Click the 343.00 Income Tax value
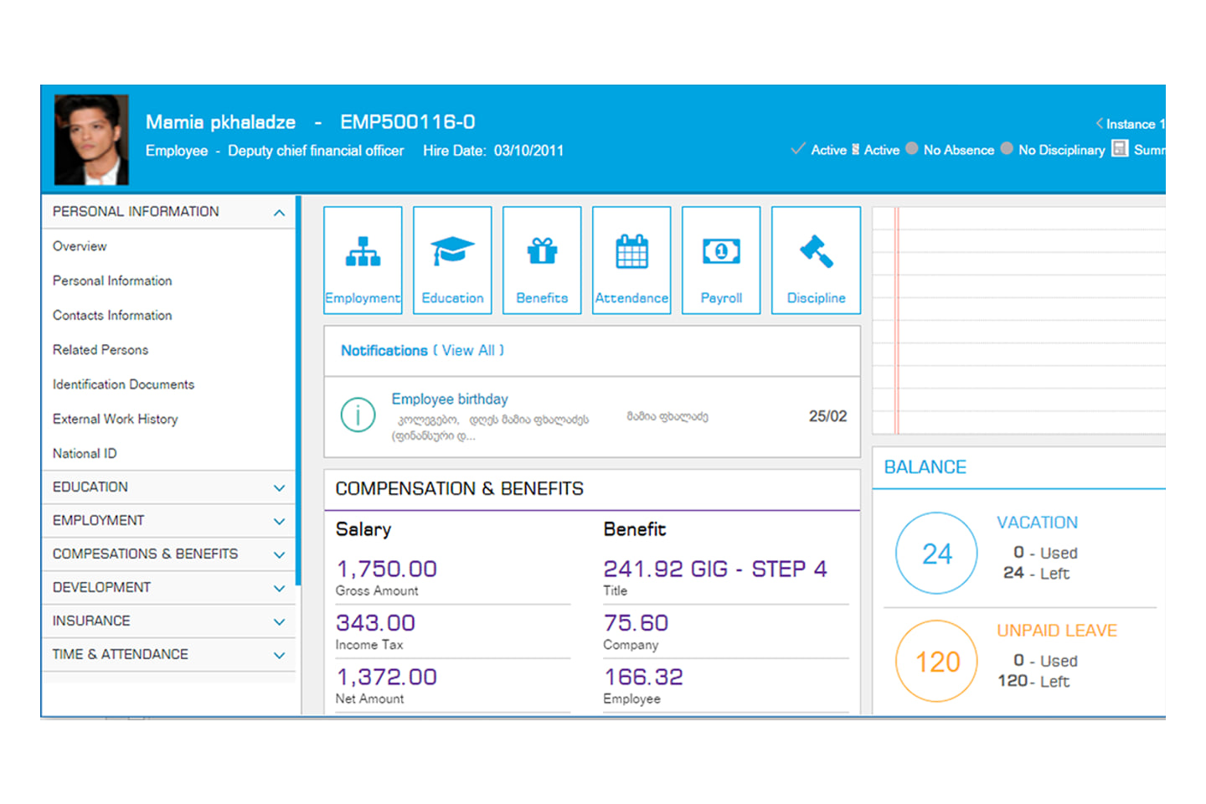Viewport: 1206px width, 804px height. pyautogui.click(x=375, y=623)
